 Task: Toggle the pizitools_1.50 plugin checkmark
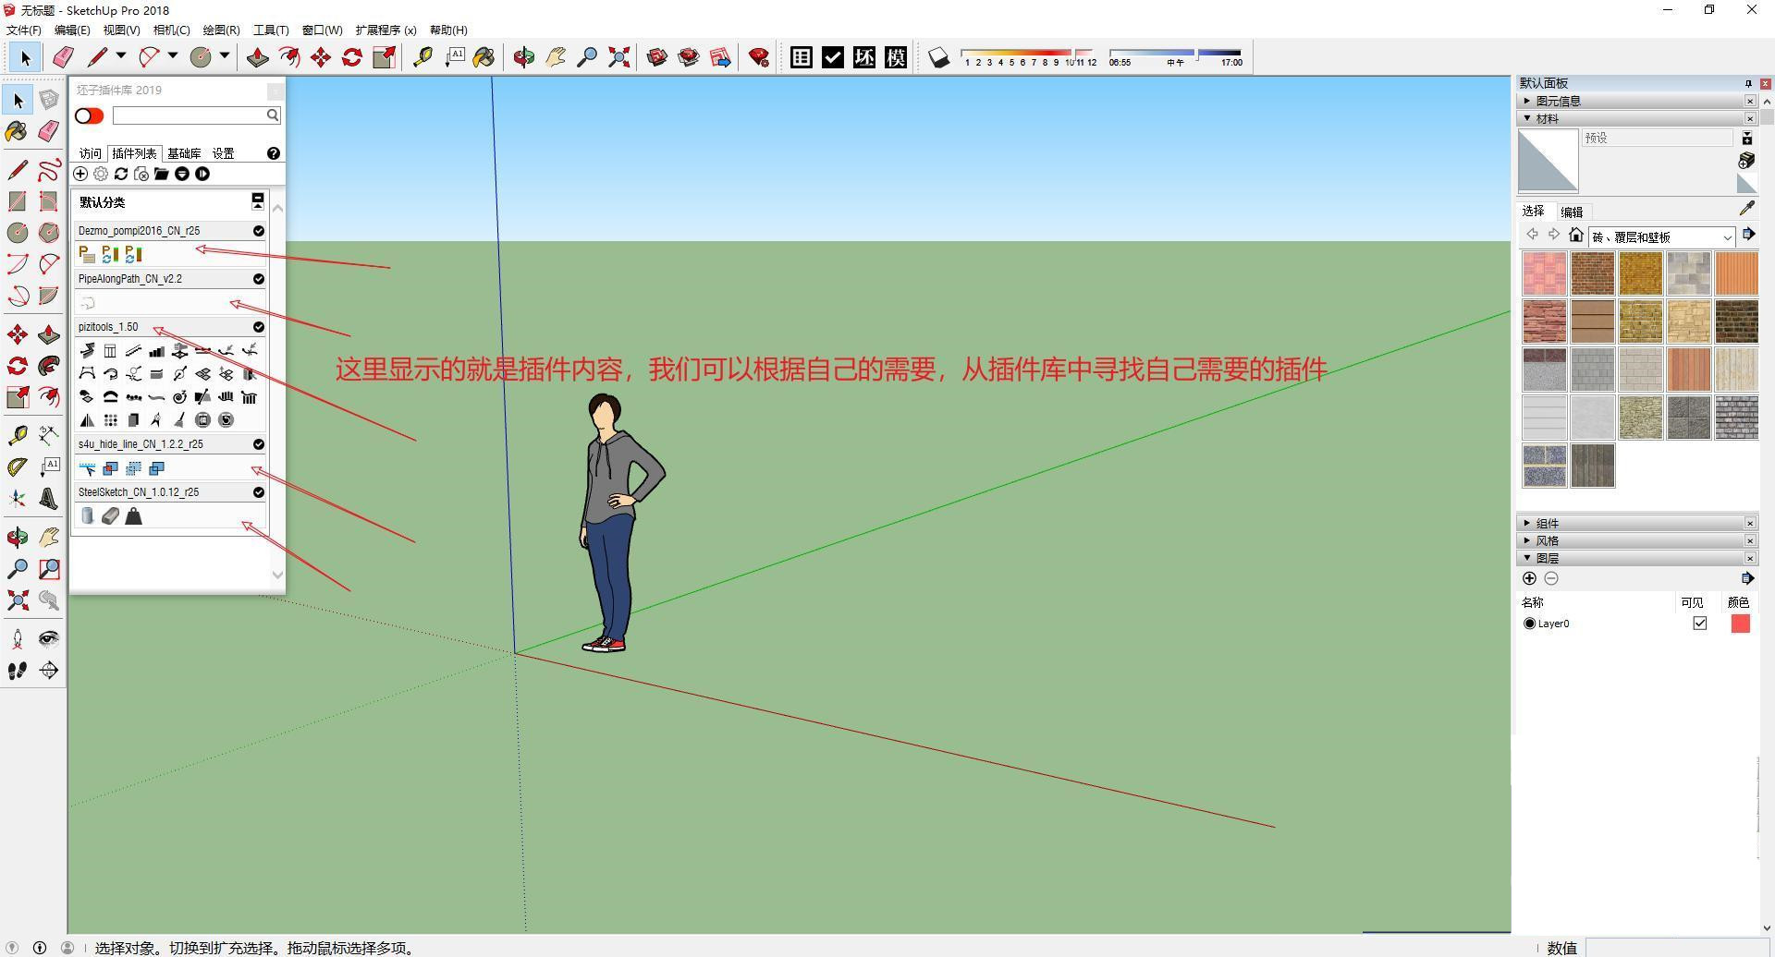point(259,327)
